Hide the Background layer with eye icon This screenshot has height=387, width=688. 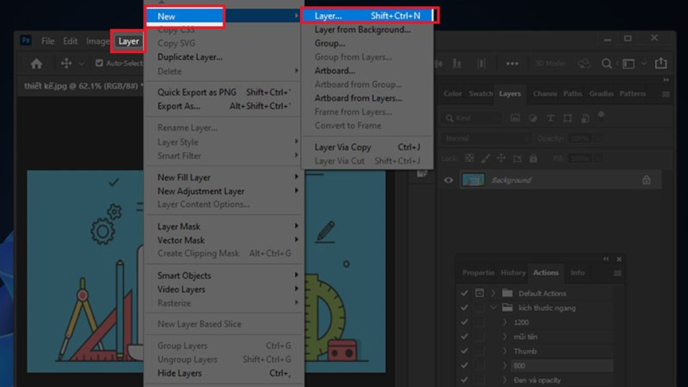tap(448, 180)
